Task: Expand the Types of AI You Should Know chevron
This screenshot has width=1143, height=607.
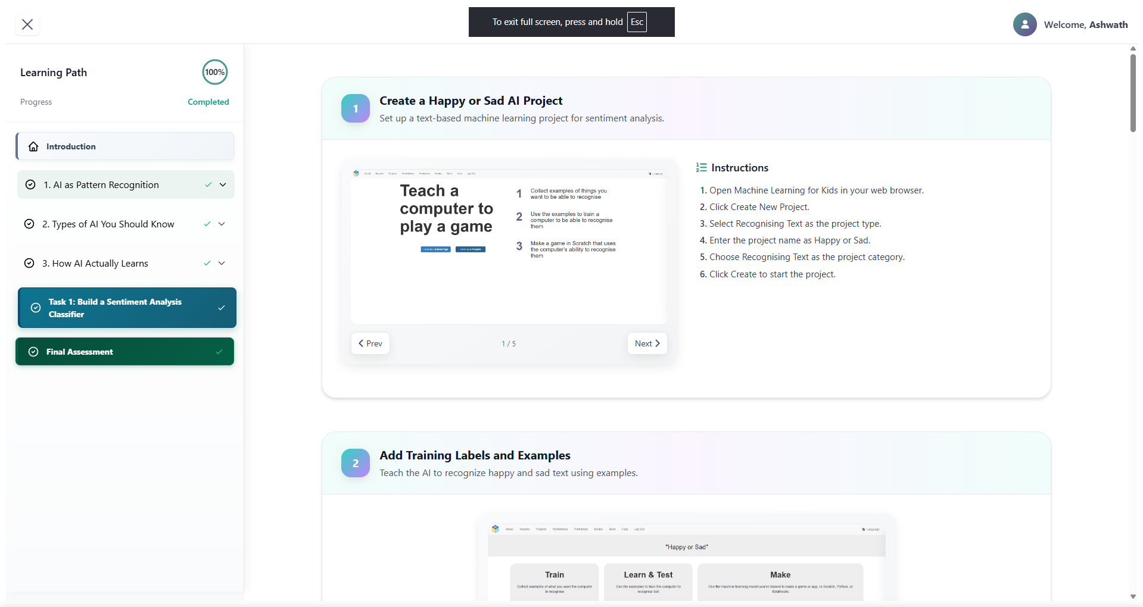Action: 222,224
